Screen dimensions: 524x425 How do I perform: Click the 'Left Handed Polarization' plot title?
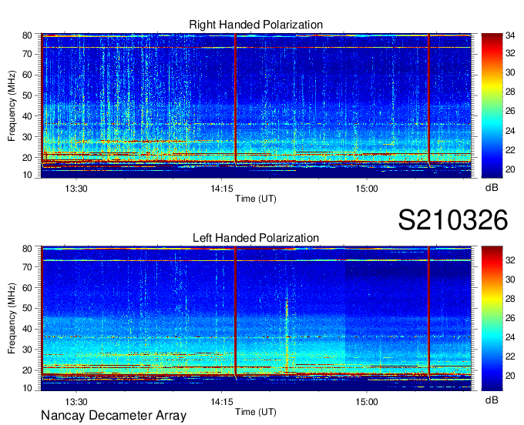256,238
